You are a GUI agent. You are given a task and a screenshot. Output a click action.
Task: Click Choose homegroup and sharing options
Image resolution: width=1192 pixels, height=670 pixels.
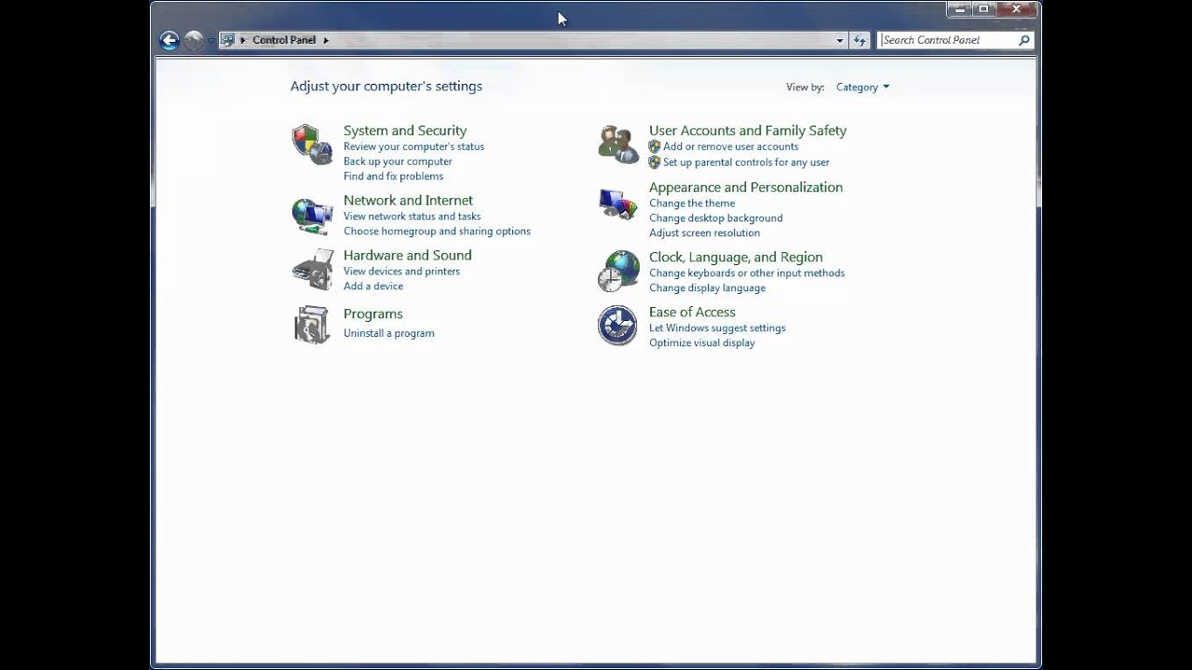click(437, 232)
